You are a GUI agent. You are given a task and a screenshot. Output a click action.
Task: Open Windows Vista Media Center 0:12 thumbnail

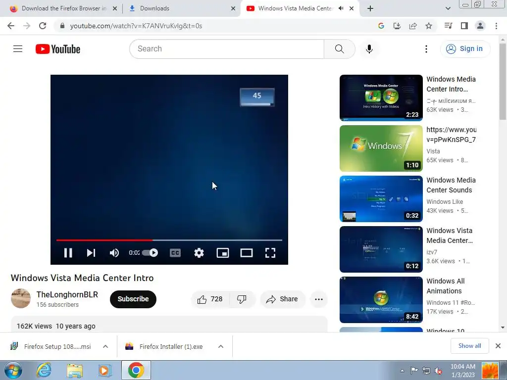click(381, 249)
